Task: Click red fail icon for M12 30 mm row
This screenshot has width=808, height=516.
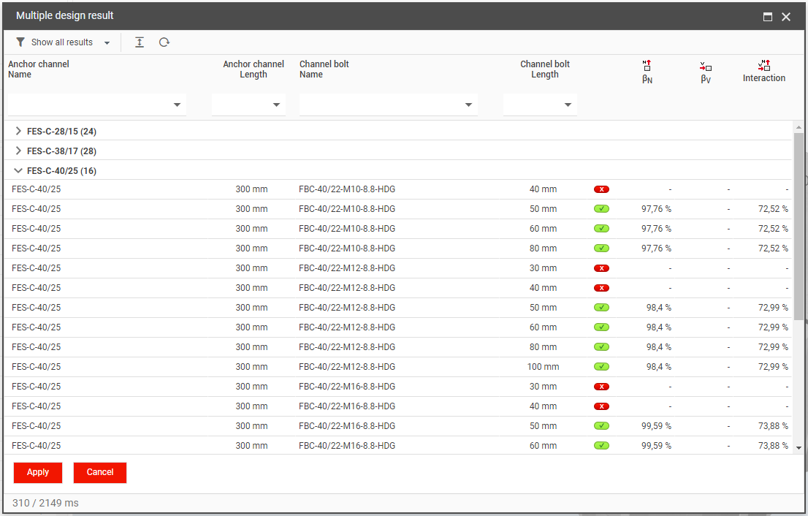Action: (601, 268)
